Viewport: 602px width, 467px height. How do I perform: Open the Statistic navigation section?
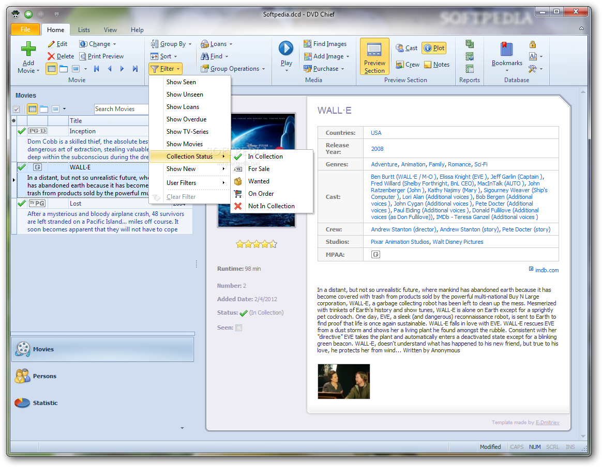point(102,403)
